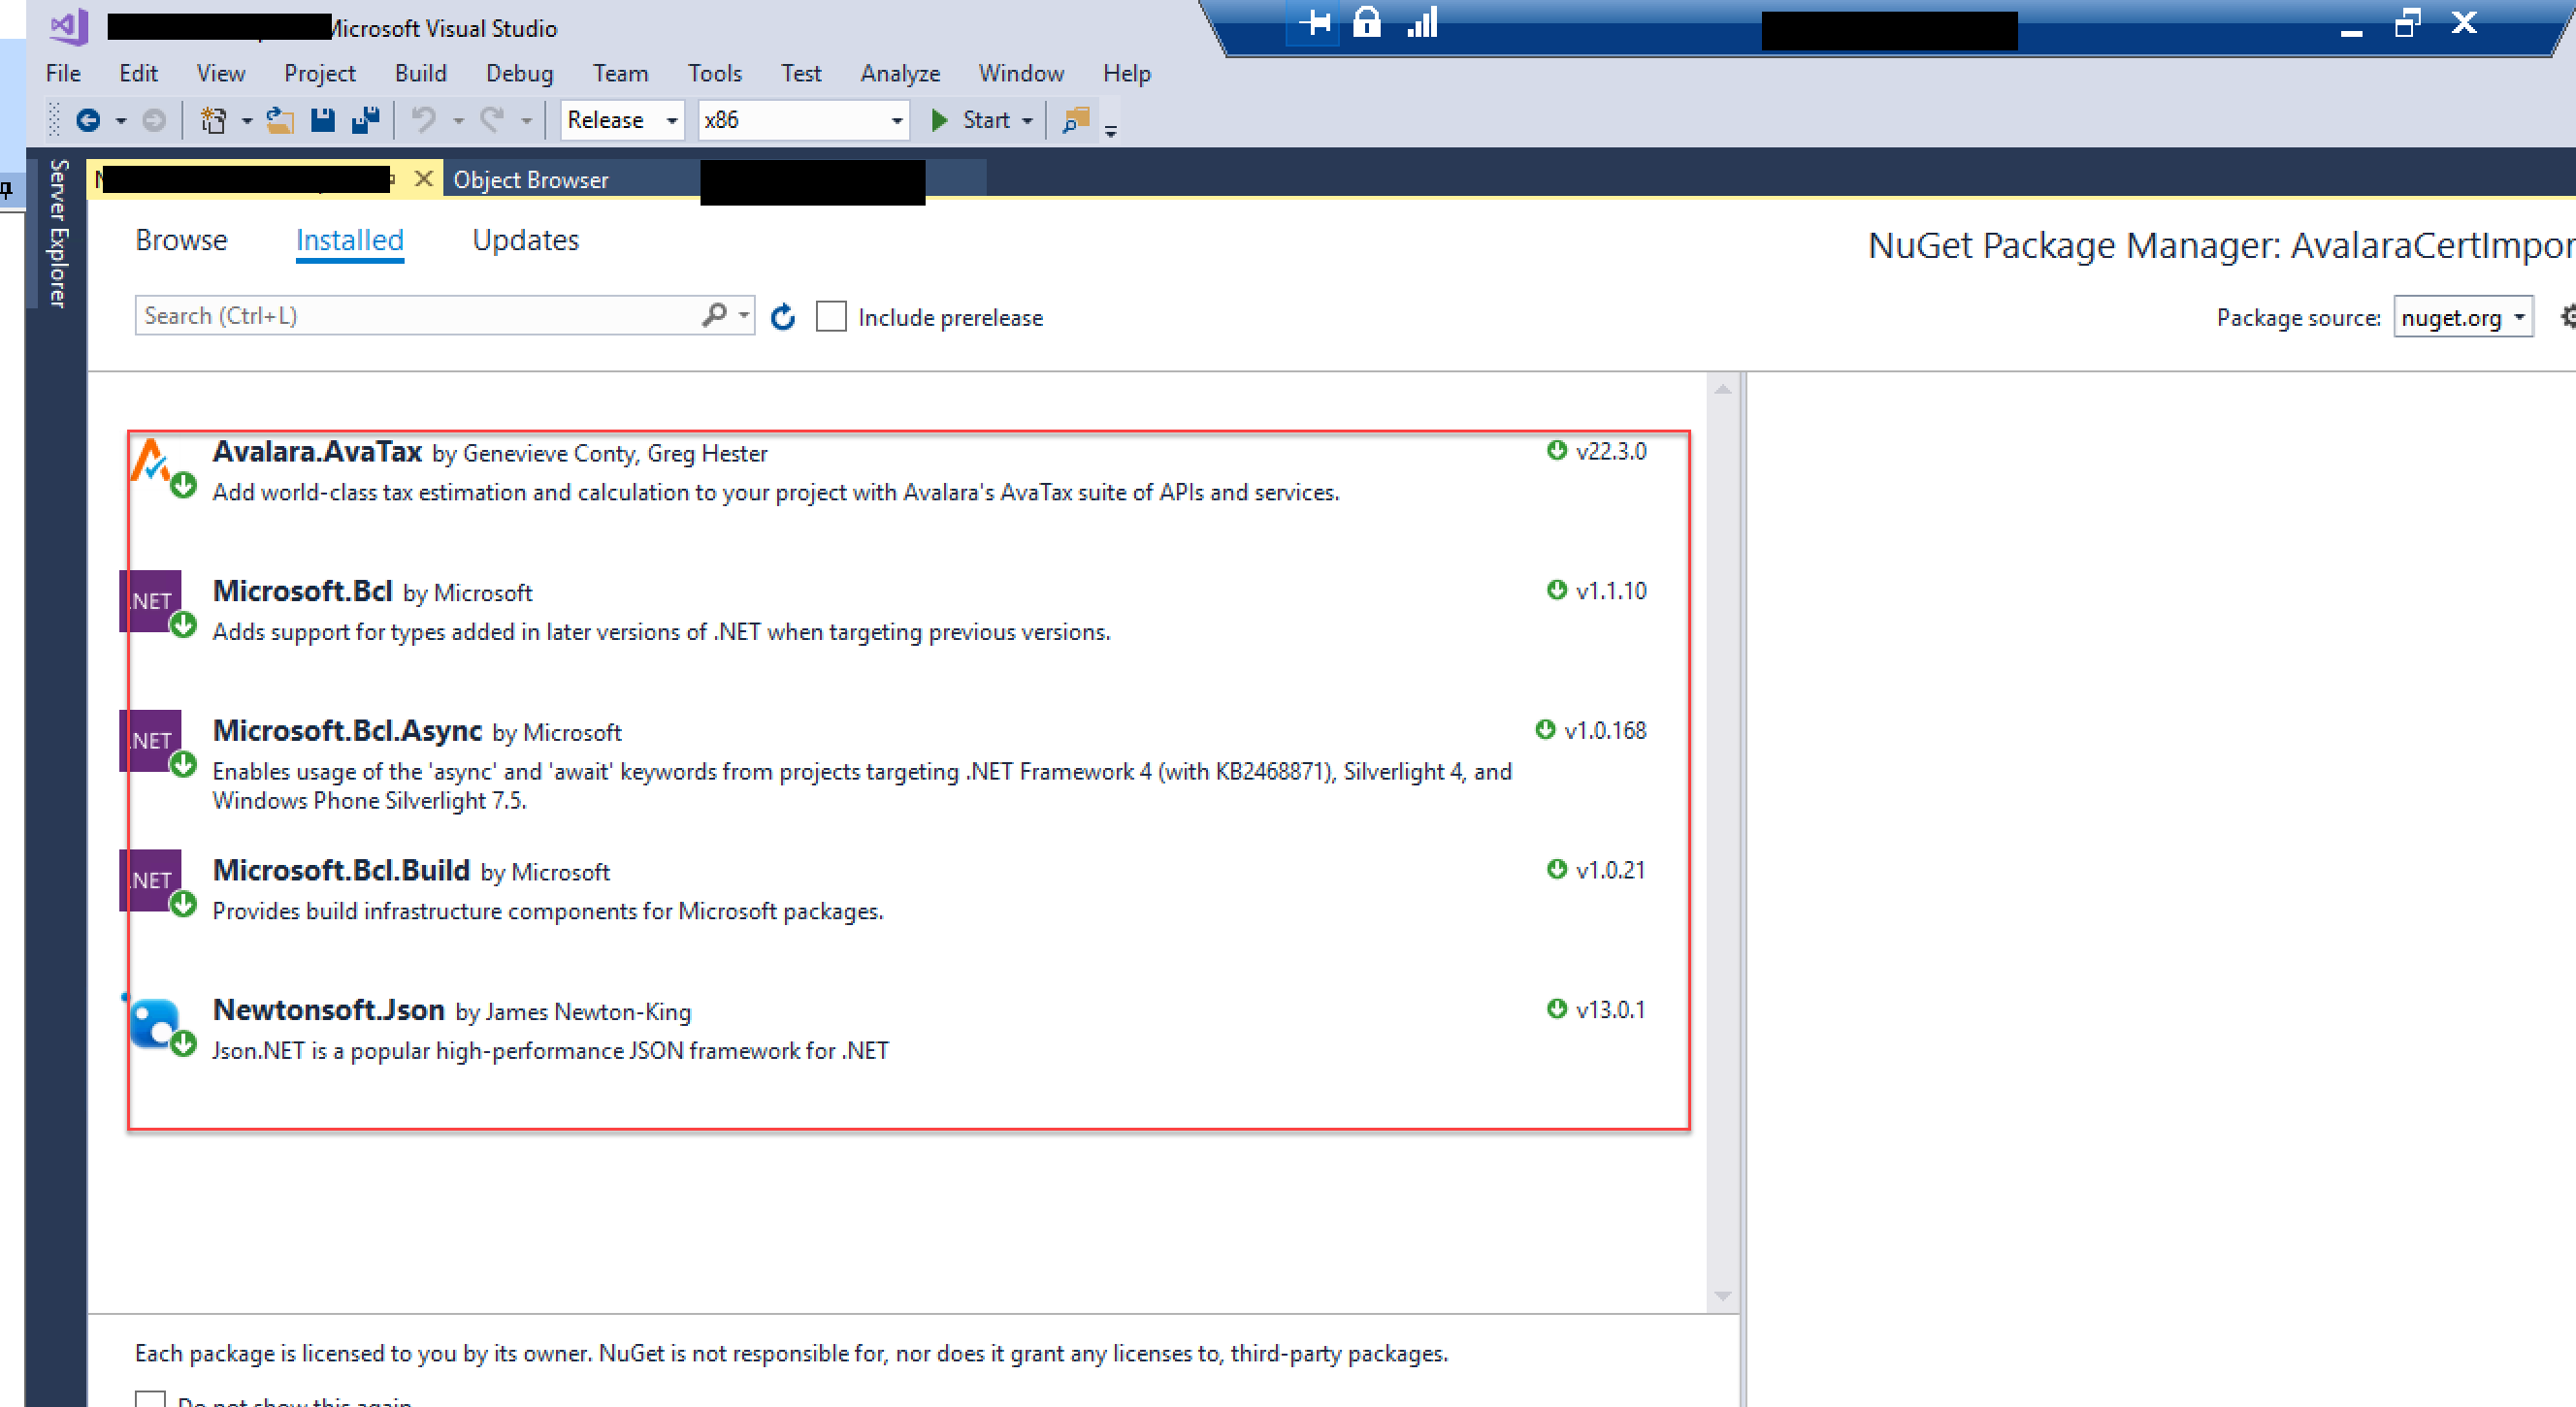Switch to the Installed tab
The image size is (2576, 1407).
350,240
